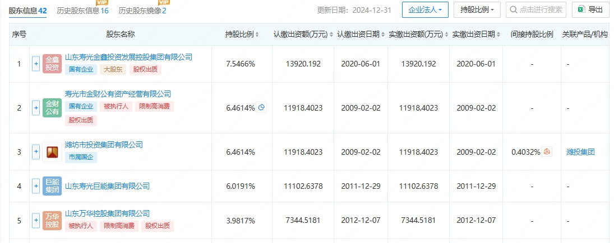Sort by 实缴出资额(万元) column header

(x=419, y=34)
